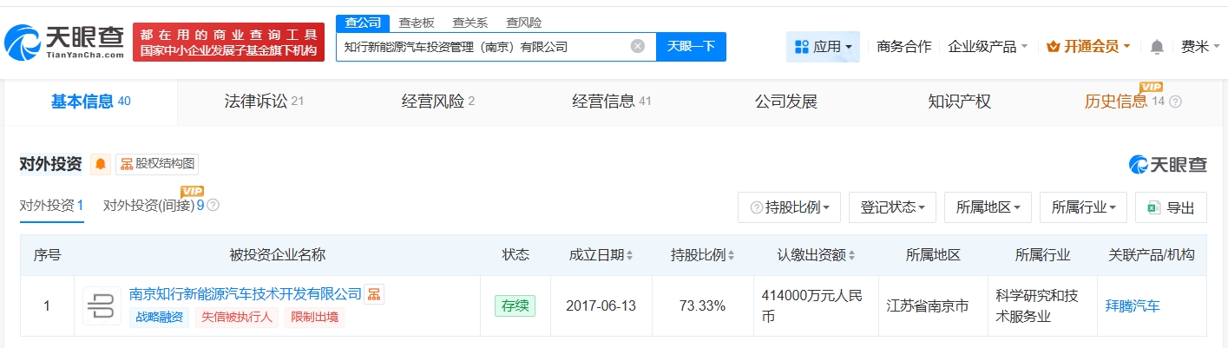Open the 经营风险 tab
Viewport: 1228px width, 348px height.
click(437, 102)
